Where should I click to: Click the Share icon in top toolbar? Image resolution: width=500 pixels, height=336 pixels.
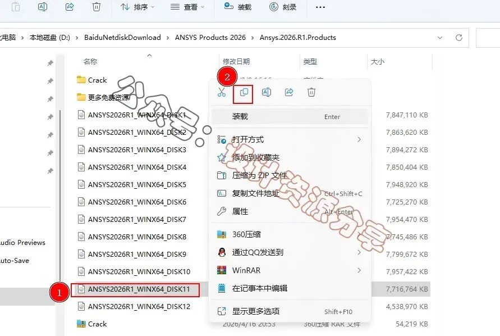(x=70, y=7)
